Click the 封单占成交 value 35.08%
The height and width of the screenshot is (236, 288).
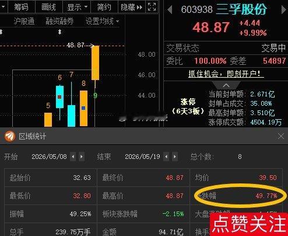pyautogui.click(x=261, y=103)
